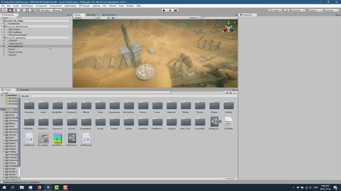
Task: Open the Fonts folder thumbnail
Action: [100, 107]
